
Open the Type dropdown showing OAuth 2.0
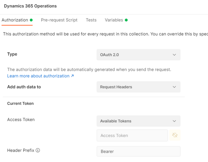[x=138, y=55]
